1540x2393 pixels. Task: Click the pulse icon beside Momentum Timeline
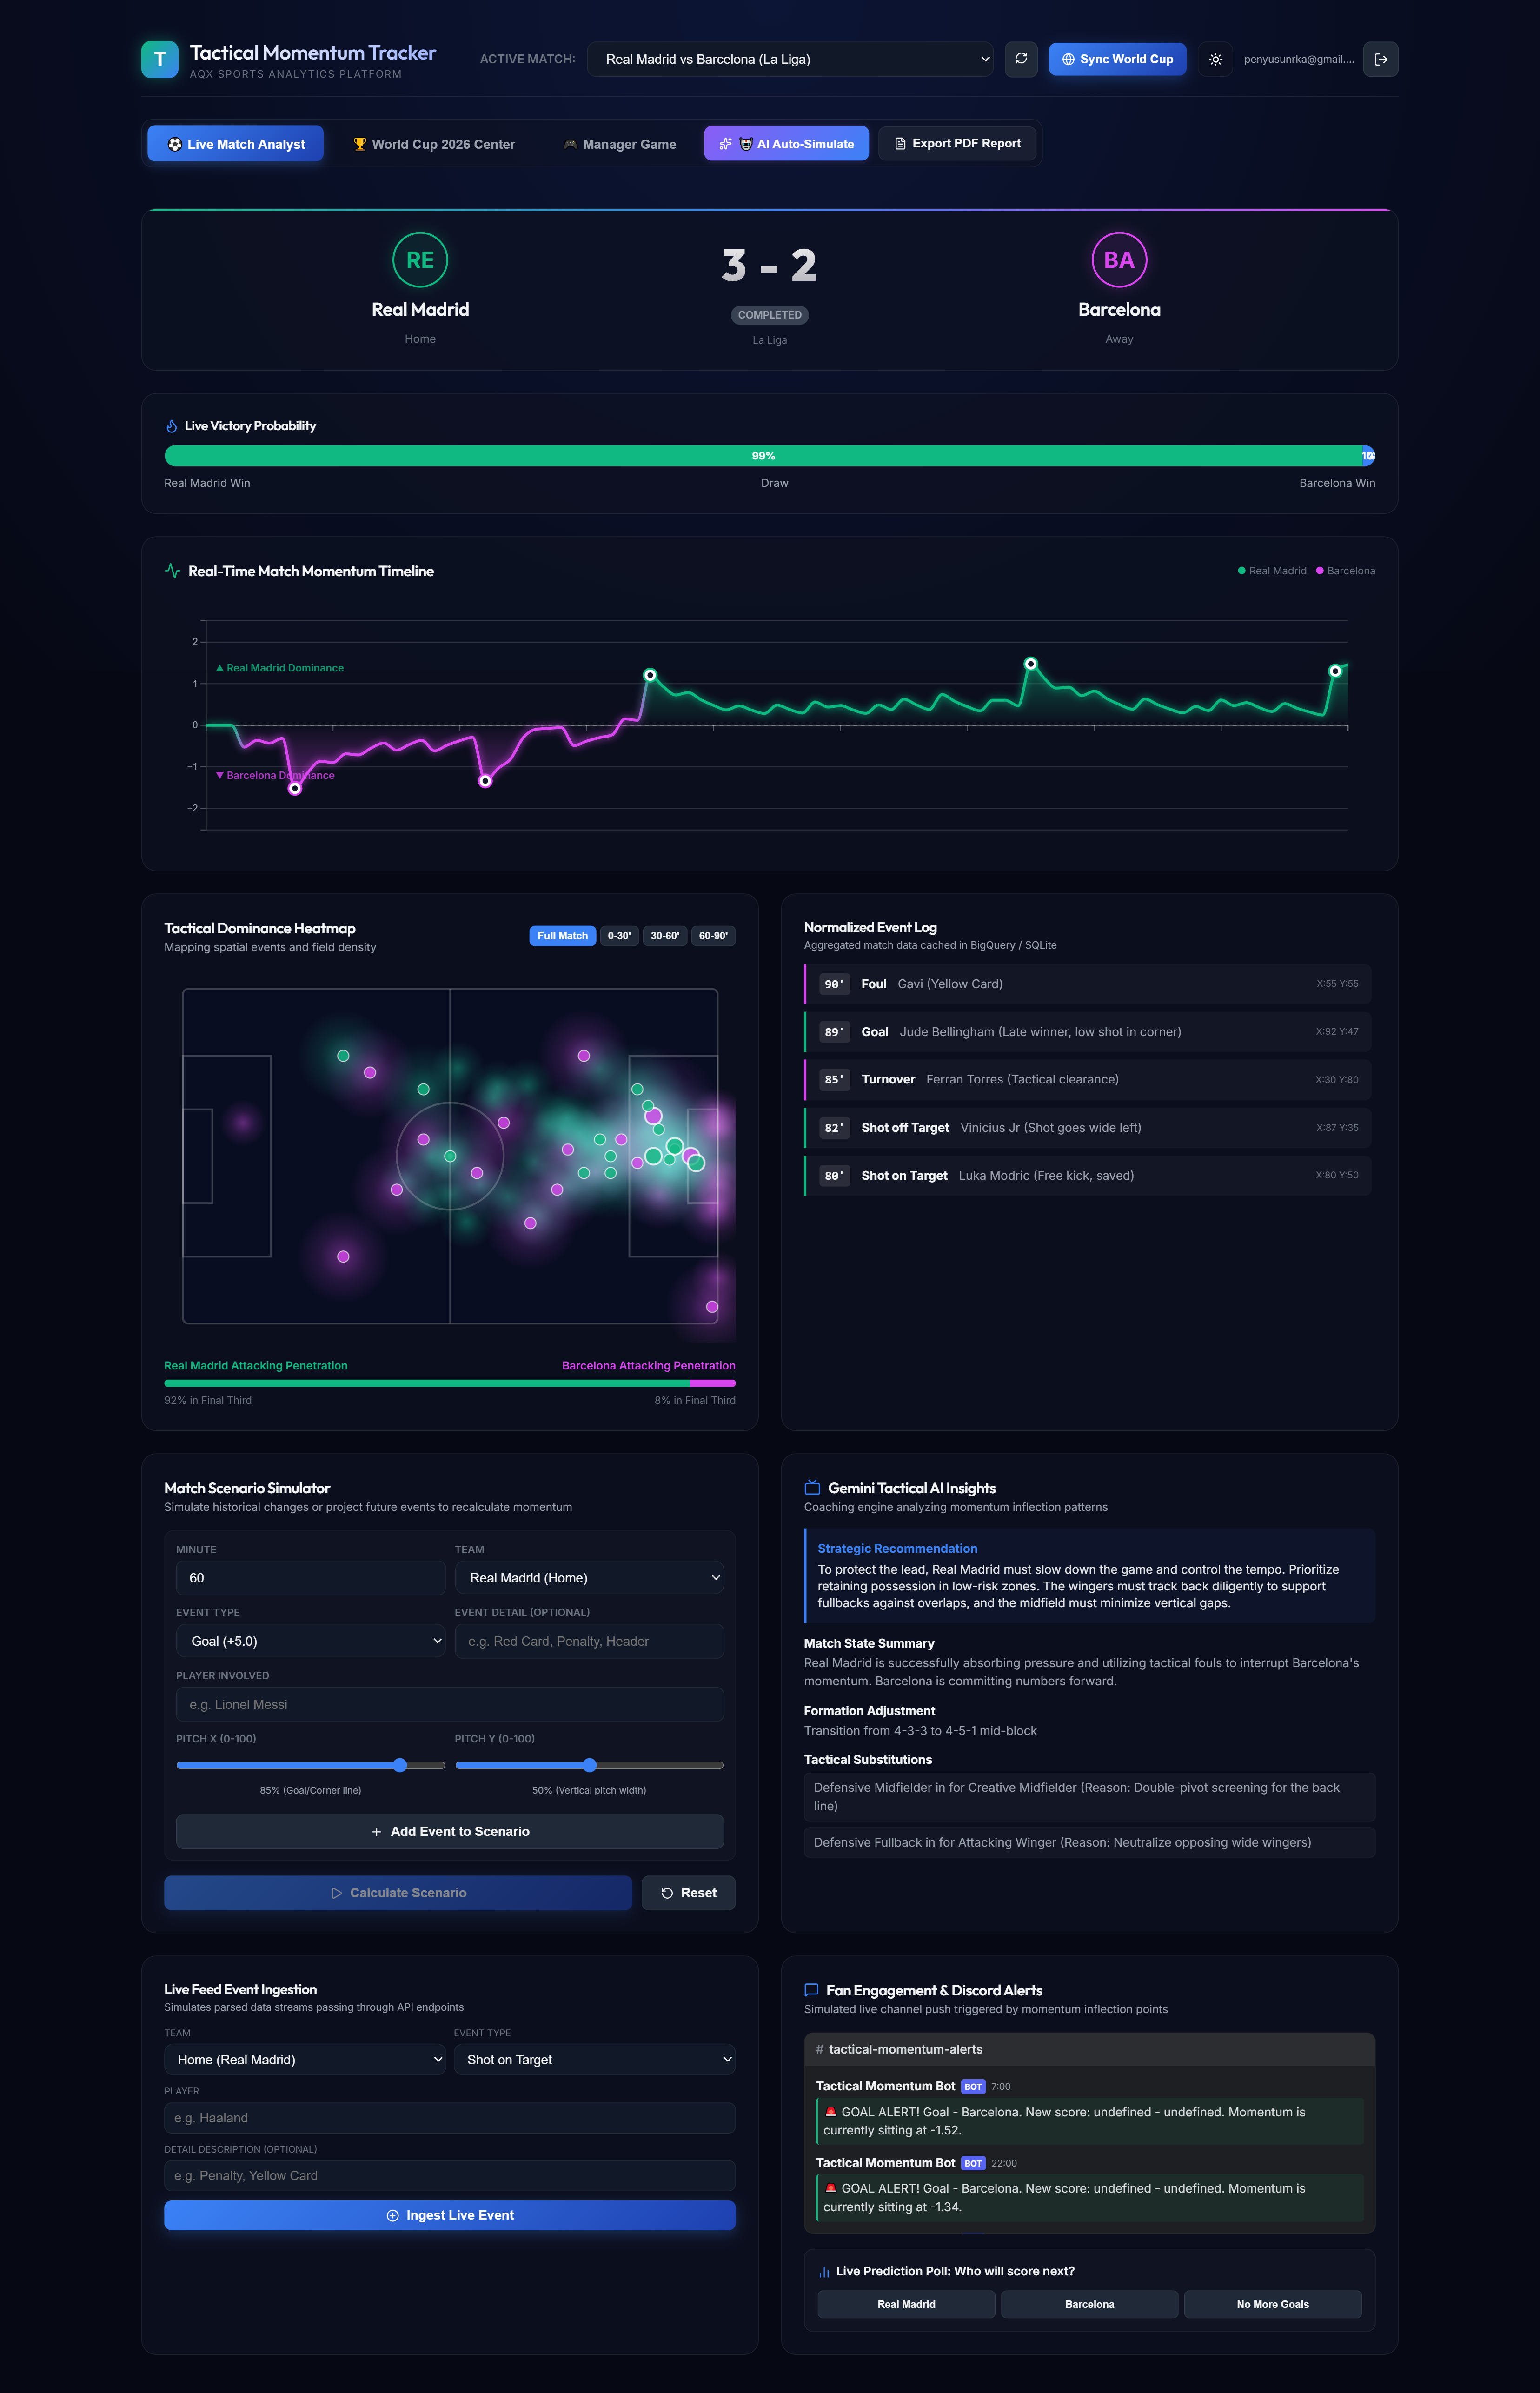pos(172,571)
